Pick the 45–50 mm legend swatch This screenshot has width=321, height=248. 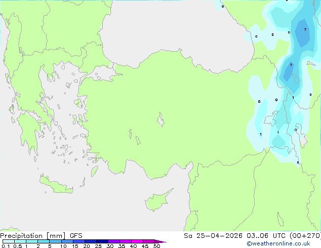pyautogui.click(x=149, y=241)
